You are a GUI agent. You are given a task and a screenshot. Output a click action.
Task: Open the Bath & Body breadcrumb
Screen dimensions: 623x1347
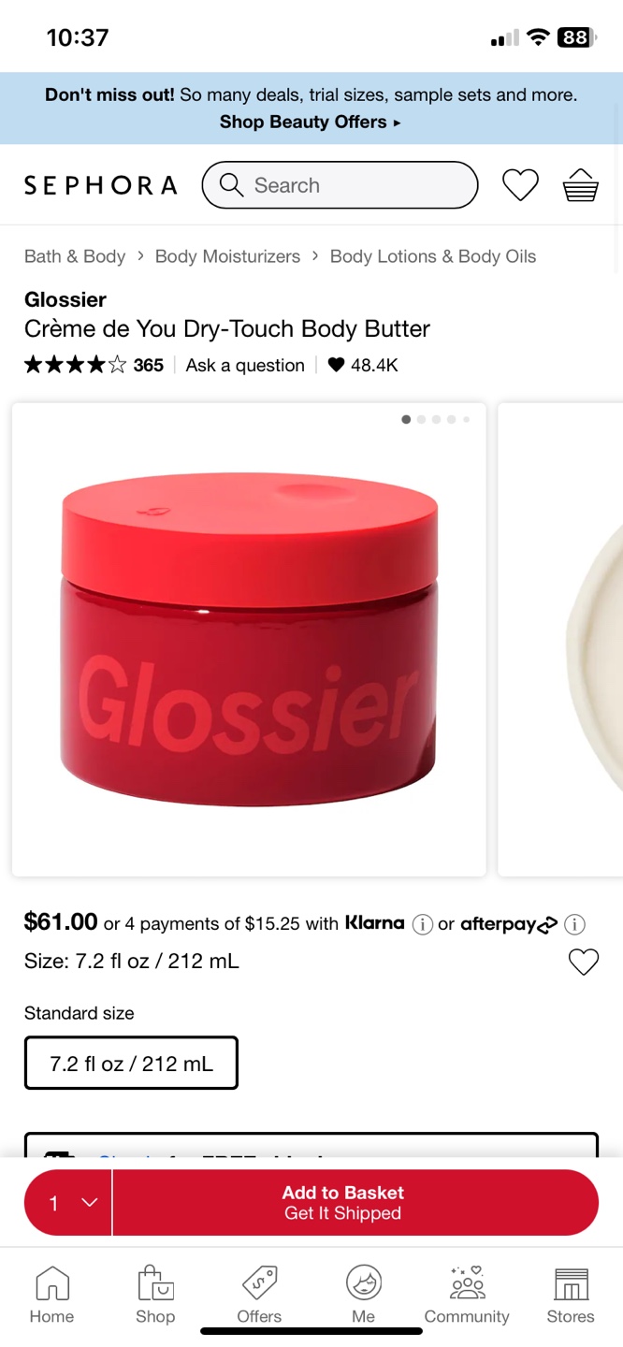75,256
